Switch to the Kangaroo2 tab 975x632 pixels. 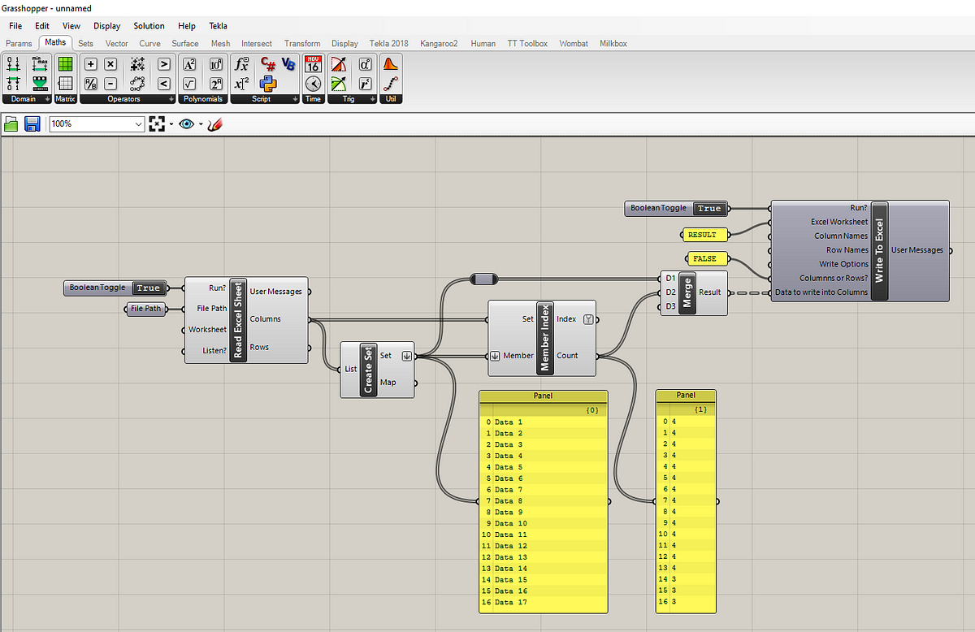440,43
